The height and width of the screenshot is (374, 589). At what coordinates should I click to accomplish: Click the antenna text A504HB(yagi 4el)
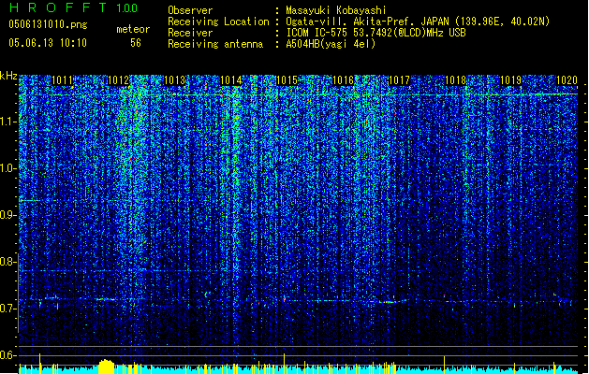click(x=331, y=44)
